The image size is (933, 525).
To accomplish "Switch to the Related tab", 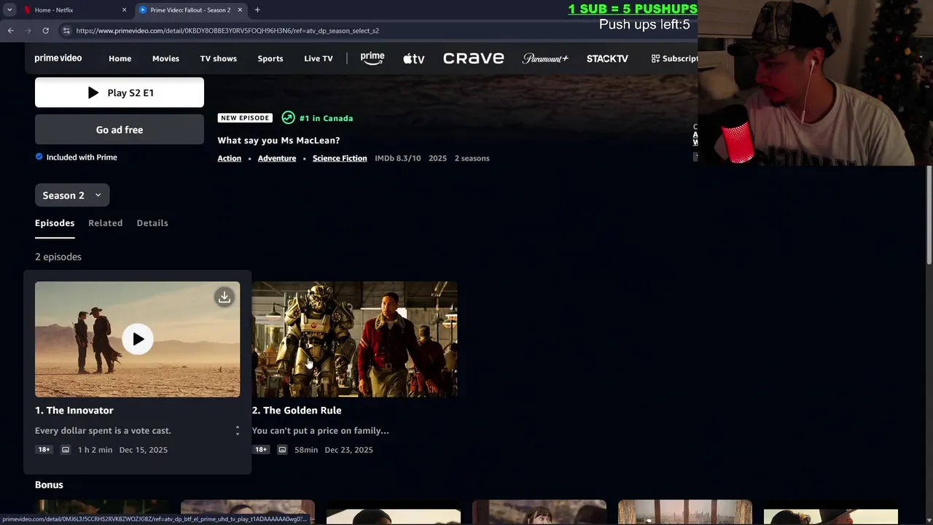I will tap(106, 223).
